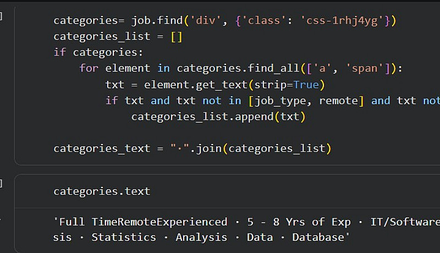Click the execution bracket beside categories.text cell

(x=1, y=184)
